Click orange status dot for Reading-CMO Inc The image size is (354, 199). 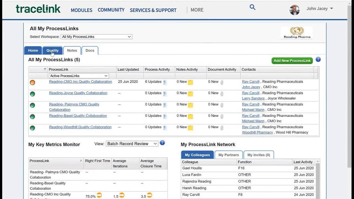32,82
